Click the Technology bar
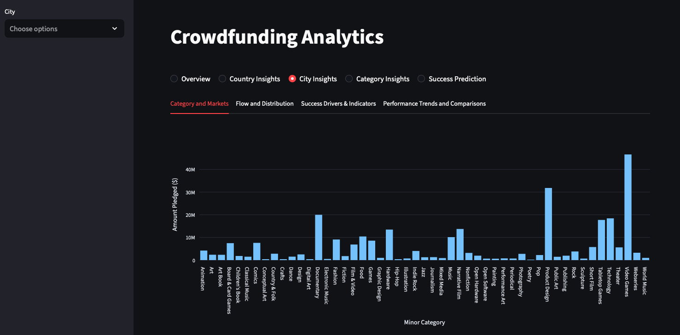The height and width of the screenshot is (335, 680). click(610, 239)
